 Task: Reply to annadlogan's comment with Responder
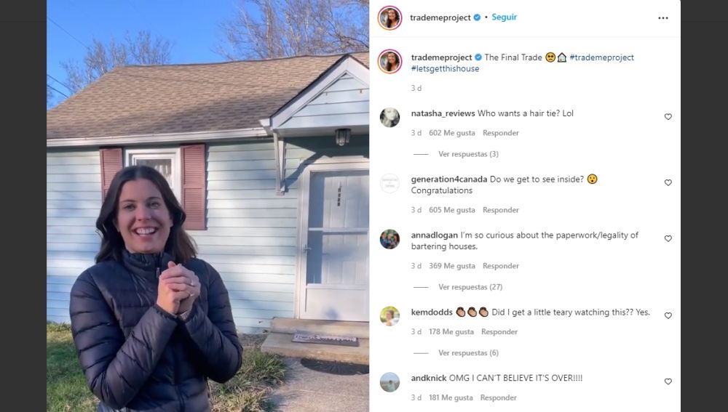[x=501, y=266]
